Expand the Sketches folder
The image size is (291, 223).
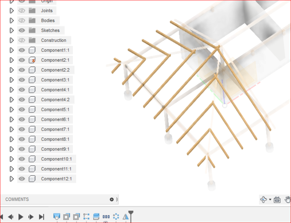12,30
